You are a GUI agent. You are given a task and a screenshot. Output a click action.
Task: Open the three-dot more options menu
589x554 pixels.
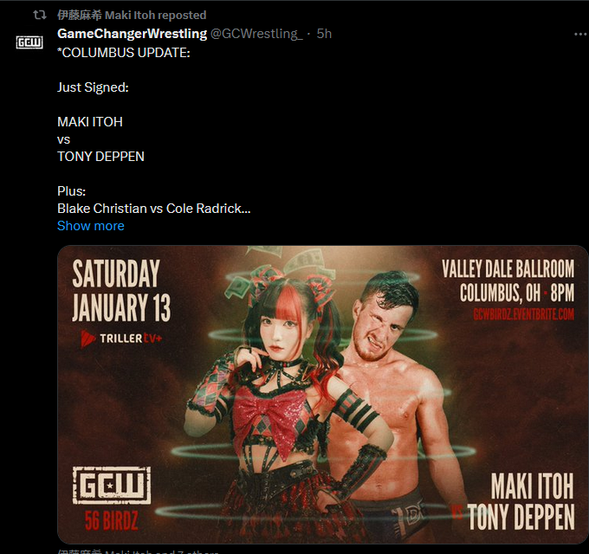point(580,34)
